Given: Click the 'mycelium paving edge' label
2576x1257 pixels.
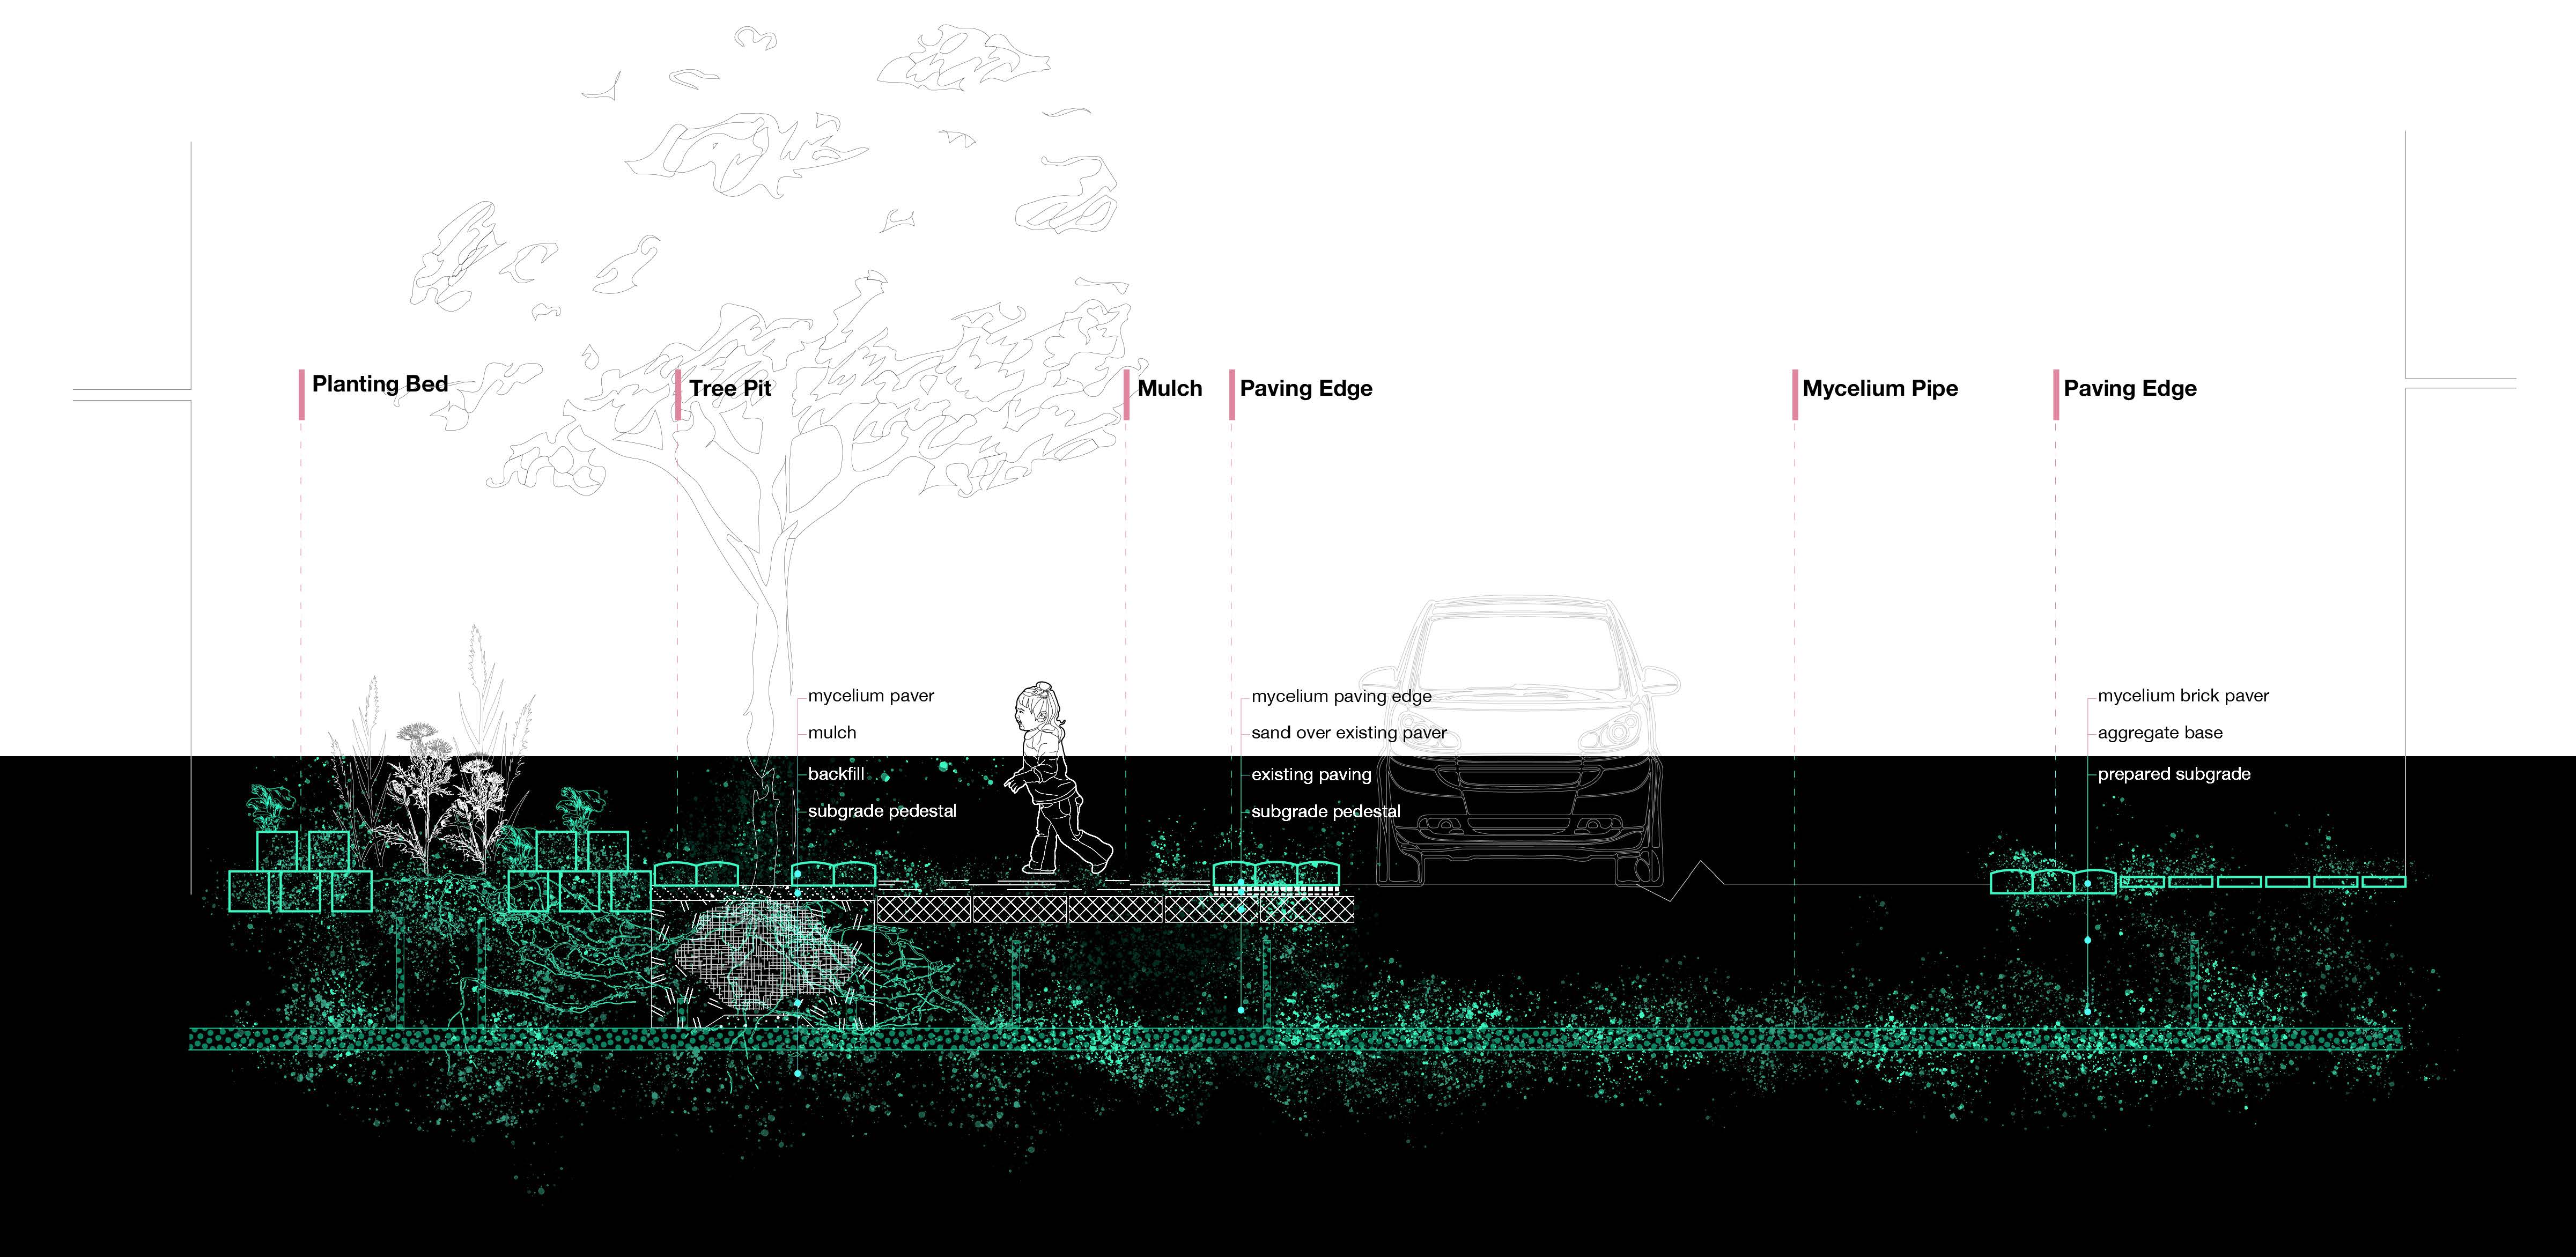Looking at the screenshot, I should tap(1341, 696).
